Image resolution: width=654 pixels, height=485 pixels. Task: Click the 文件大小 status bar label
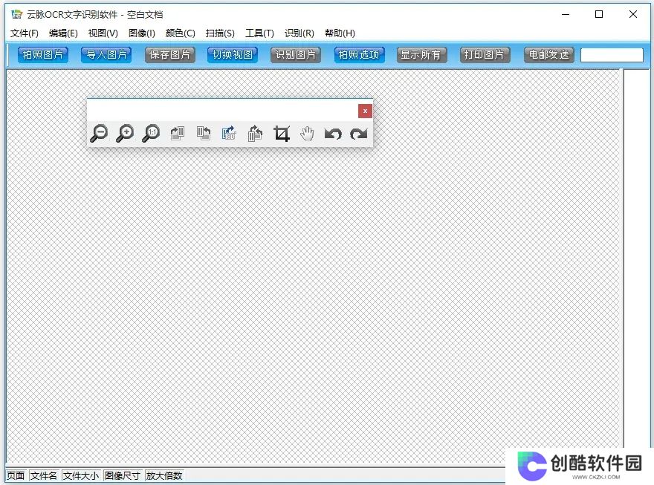click(x=81, y=475)
